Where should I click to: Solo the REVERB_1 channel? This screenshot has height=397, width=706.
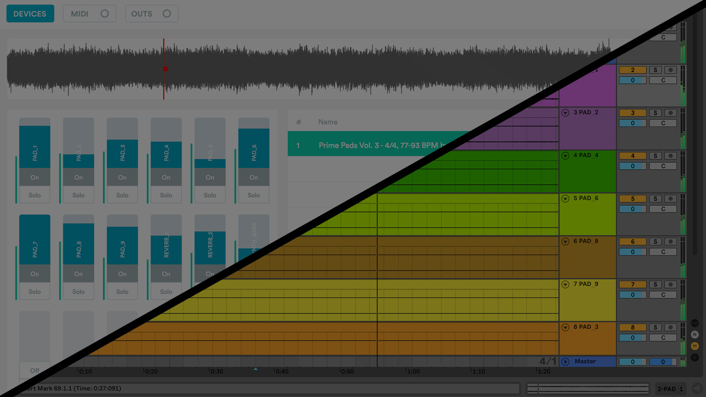pyautogui.click(x=166, y=292)
